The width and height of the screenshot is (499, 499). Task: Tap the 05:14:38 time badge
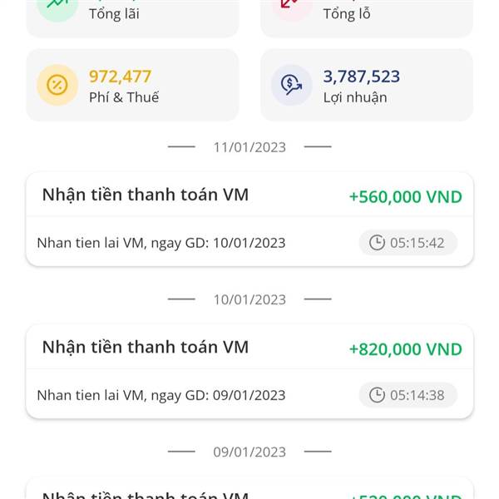[x=408, y=395]
